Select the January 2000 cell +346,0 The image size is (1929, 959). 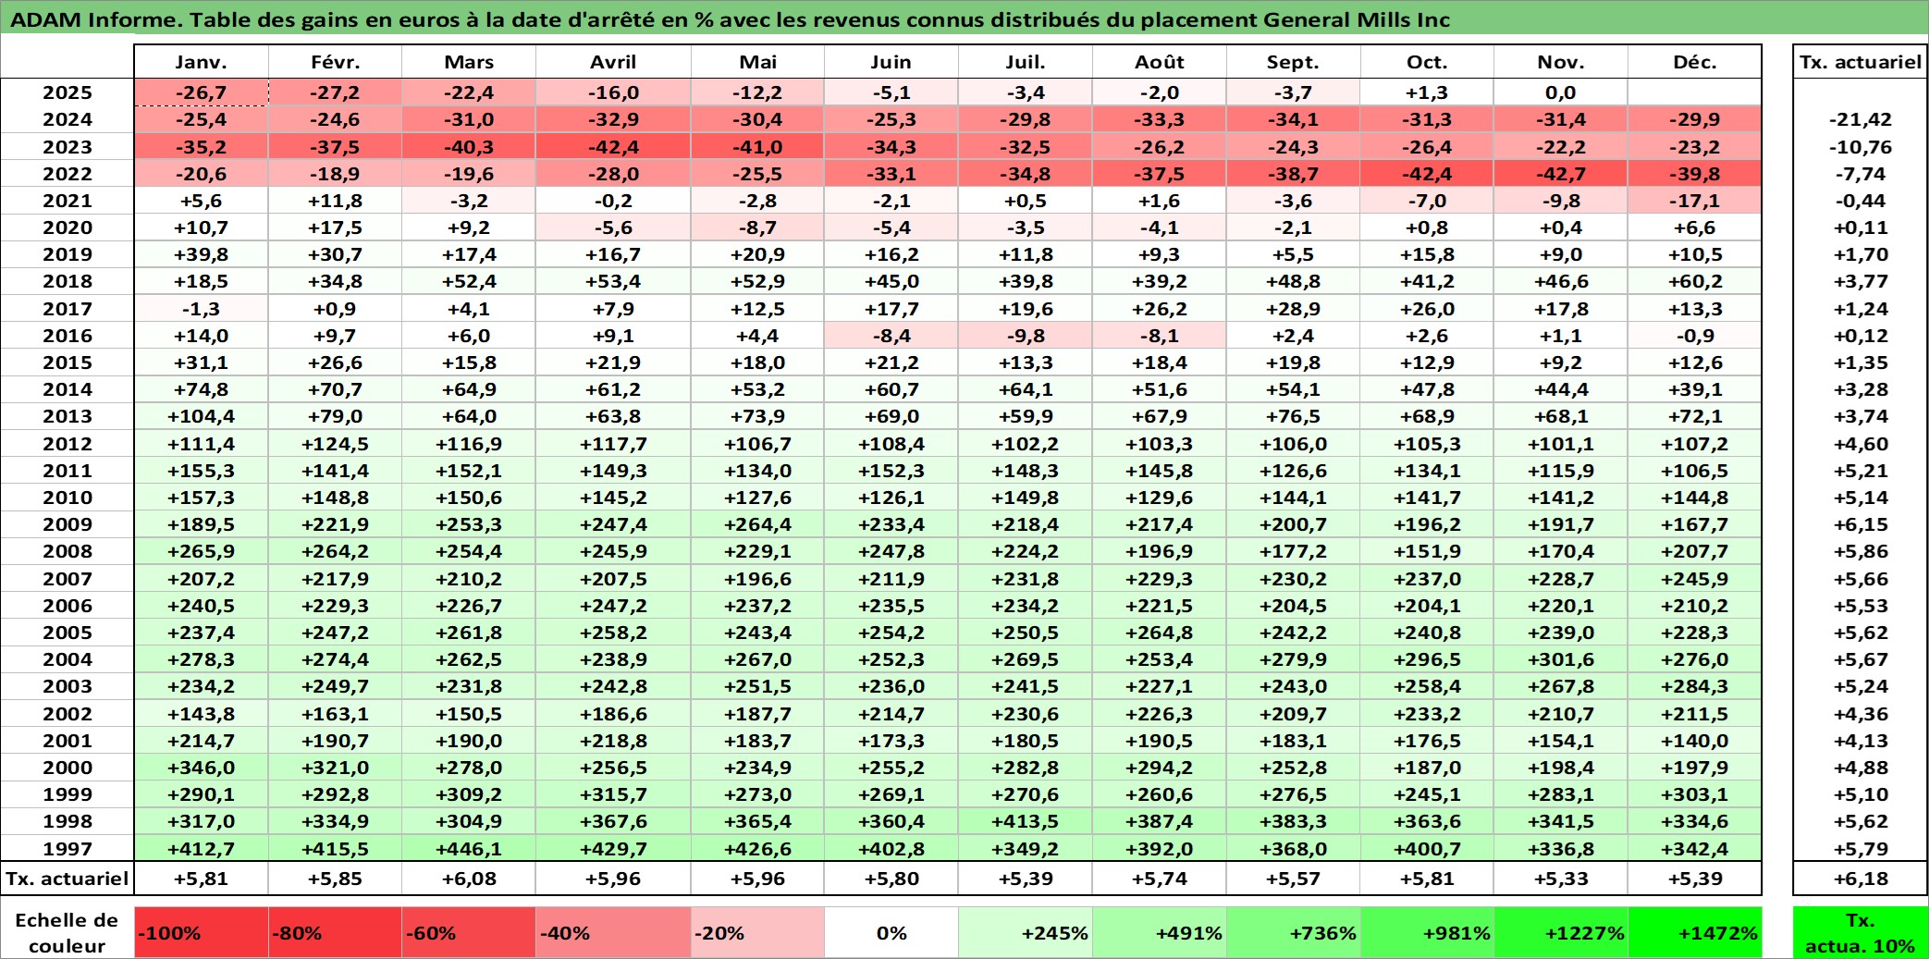(x=202, y=768)
